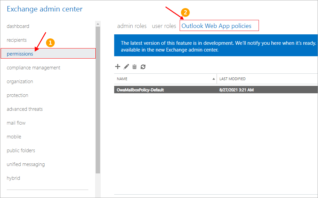318x198 pixels.
Task: Click the sidebar scrollbar up arrow
Action: click(98, 24)
